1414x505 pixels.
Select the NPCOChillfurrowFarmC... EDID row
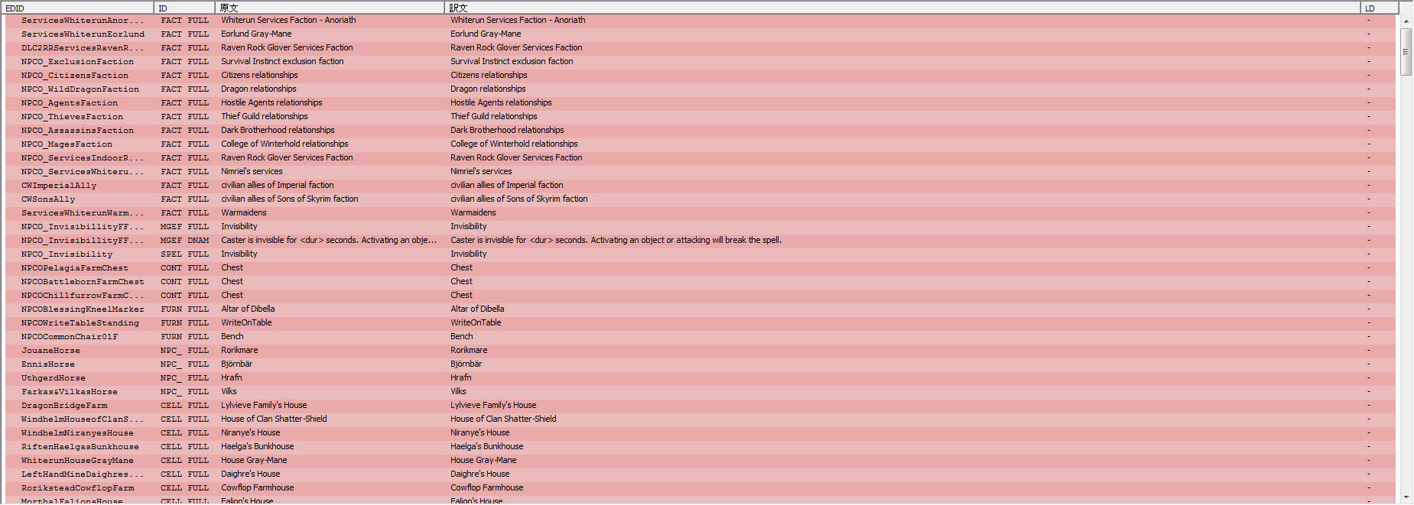(700, 296)
